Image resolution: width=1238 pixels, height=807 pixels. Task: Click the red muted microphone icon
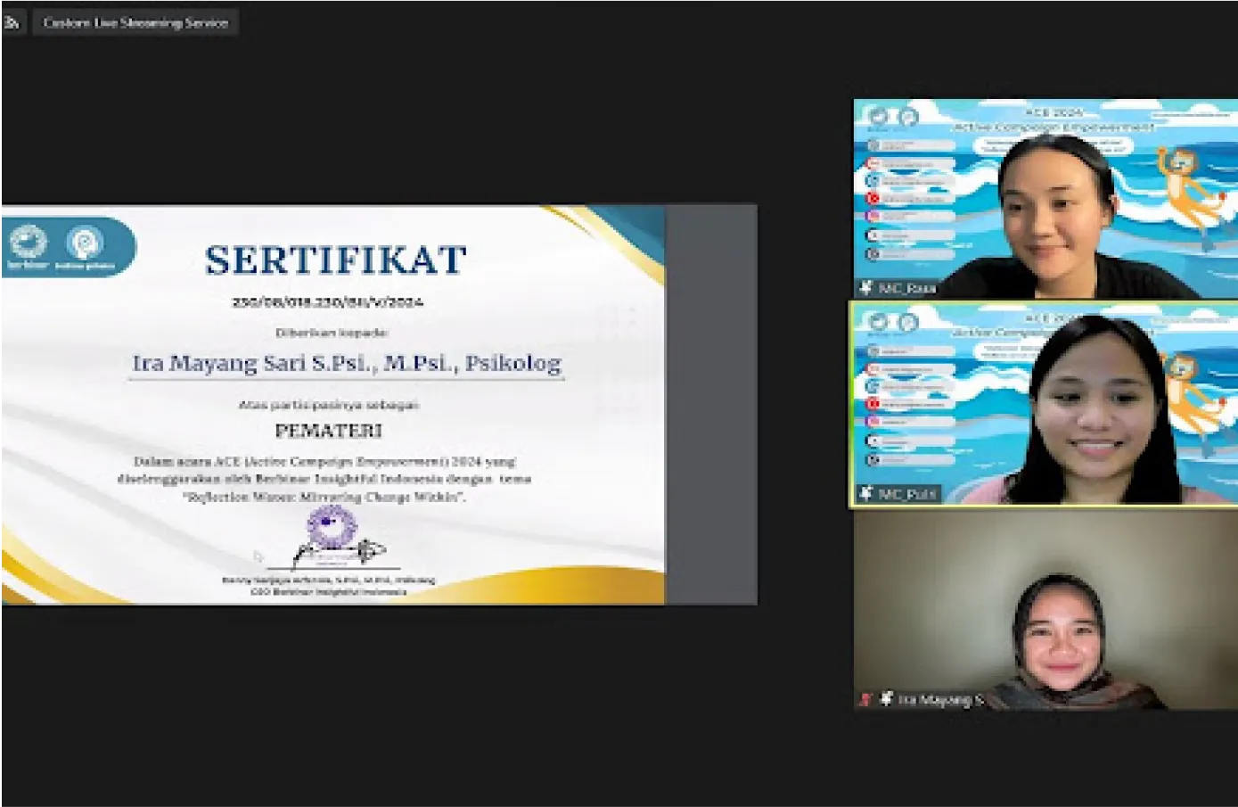[865, 700]
